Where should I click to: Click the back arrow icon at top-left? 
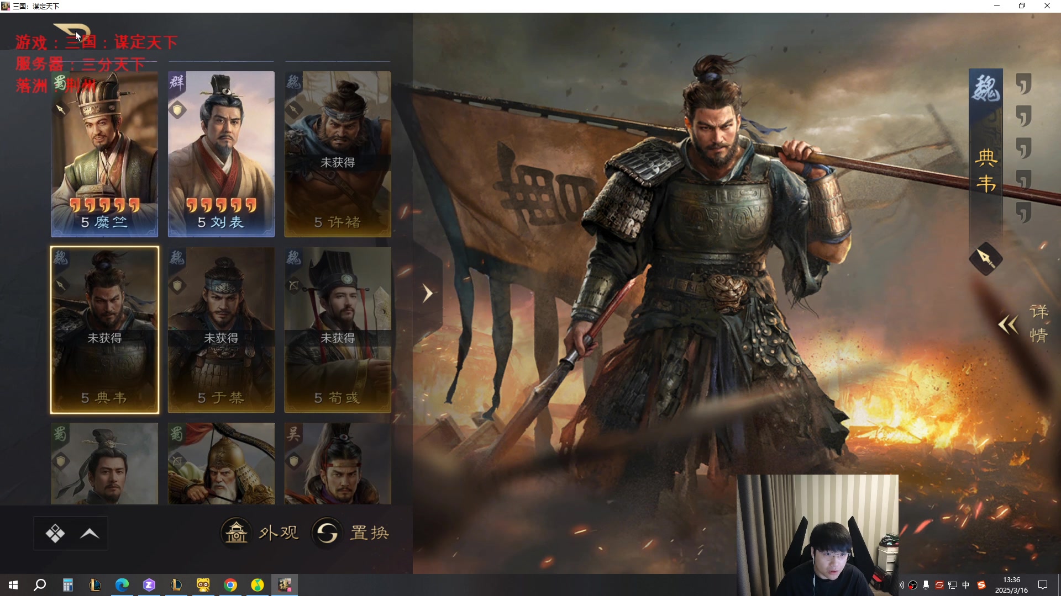(x=72, y=31)
